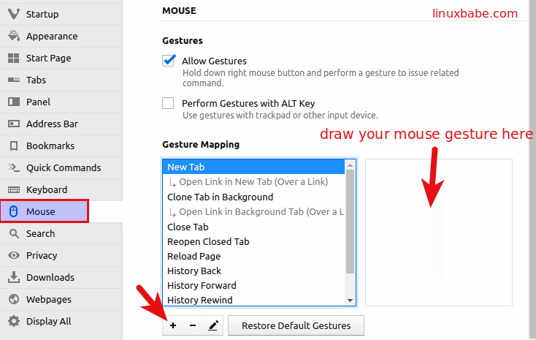Click the Bookmarks icon in sidebar
536x340 pixels.
point(13,146)
